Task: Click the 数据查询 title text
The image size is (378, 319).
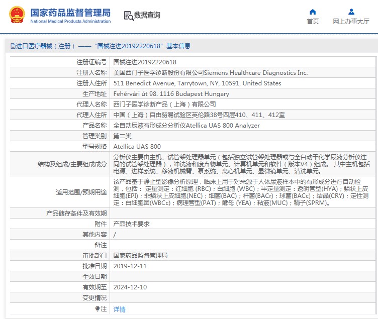Action: tap(147, 15)
